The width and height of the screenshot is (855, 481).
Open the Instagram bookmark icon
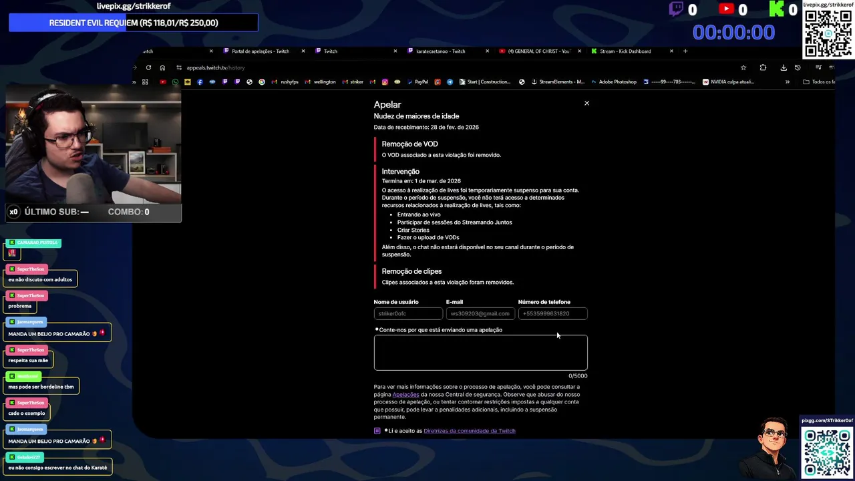pos(385,82)
